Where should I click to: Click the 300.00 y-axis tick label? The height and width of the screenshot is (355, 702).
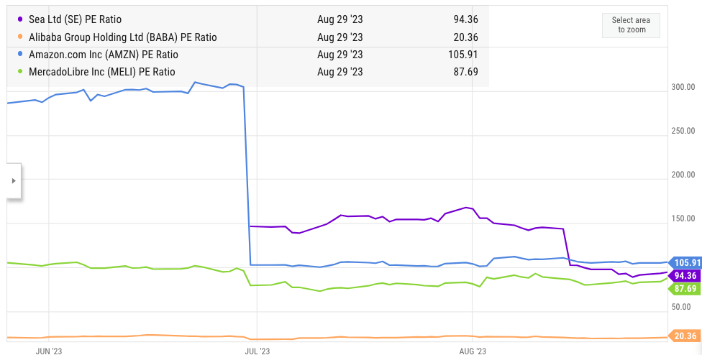(681, 87)
